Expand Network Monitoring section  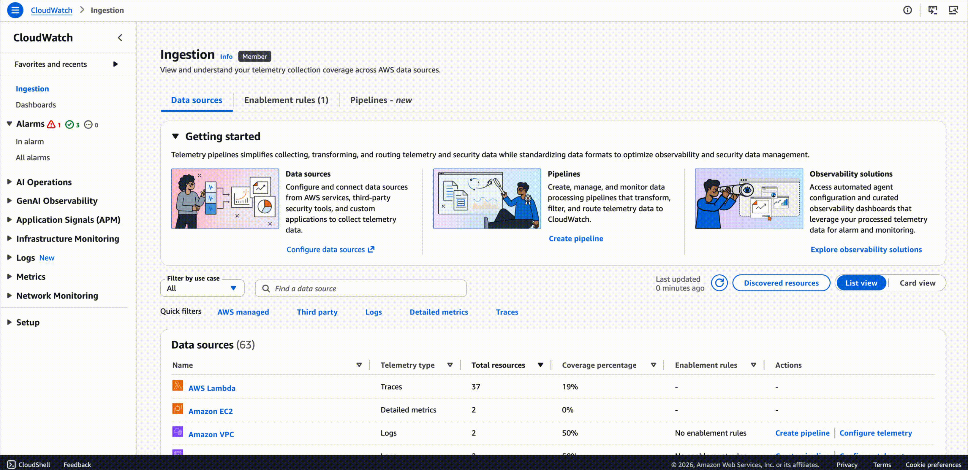(x=10, y=296)
